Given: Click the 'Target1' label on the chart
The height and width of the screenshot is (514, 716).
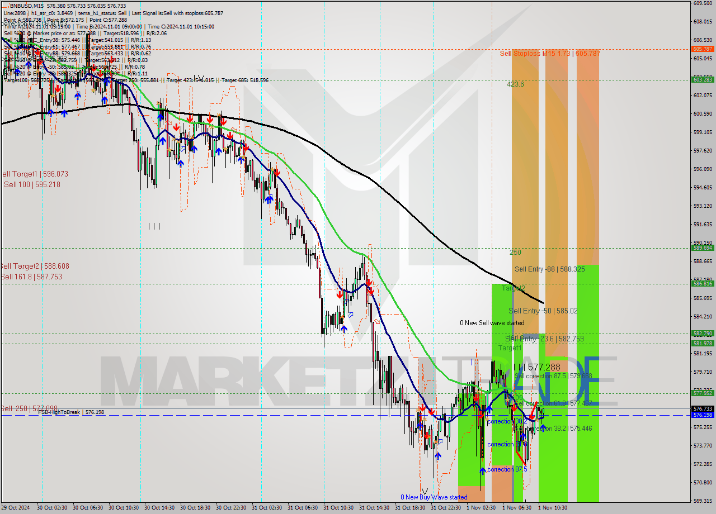Looking at the screenshot, I should pyautogui.click(x=510, y=348).
